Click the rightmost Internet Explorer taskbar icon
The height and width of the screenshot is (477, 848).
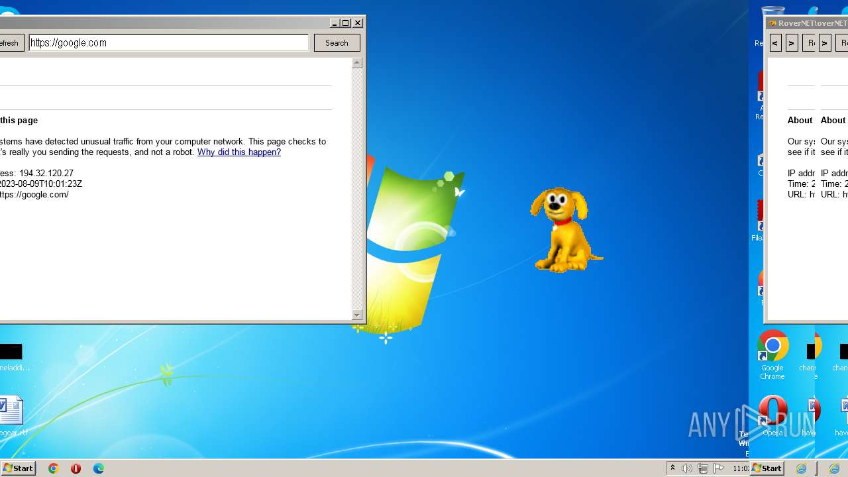coord(834,468)
